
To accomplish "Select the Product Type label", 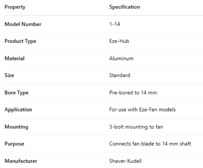I will 20,41.
